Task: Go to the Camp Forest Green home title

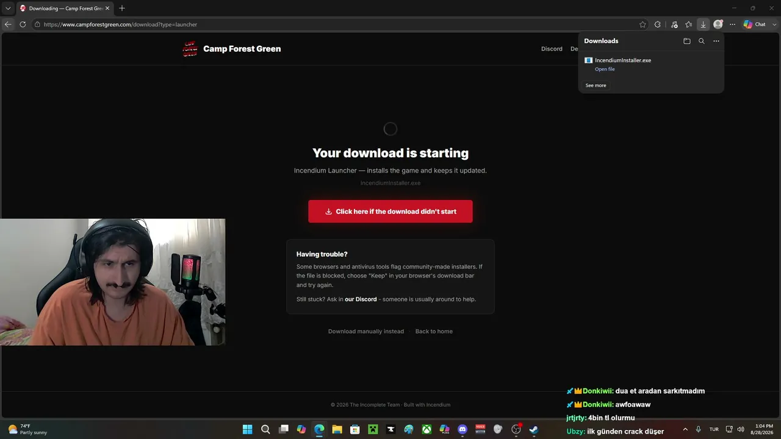Action: [242, 49]
